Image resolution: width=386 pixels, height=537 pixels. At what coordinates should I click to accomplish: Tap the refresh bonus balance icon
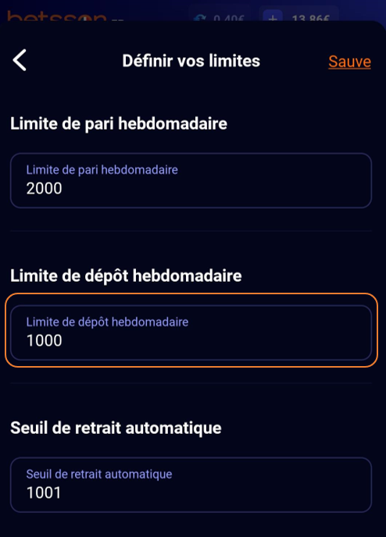(x=199, y=18)
